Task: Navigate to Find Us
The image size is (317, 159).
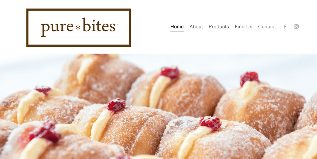Action: click(x=243, y=27)
